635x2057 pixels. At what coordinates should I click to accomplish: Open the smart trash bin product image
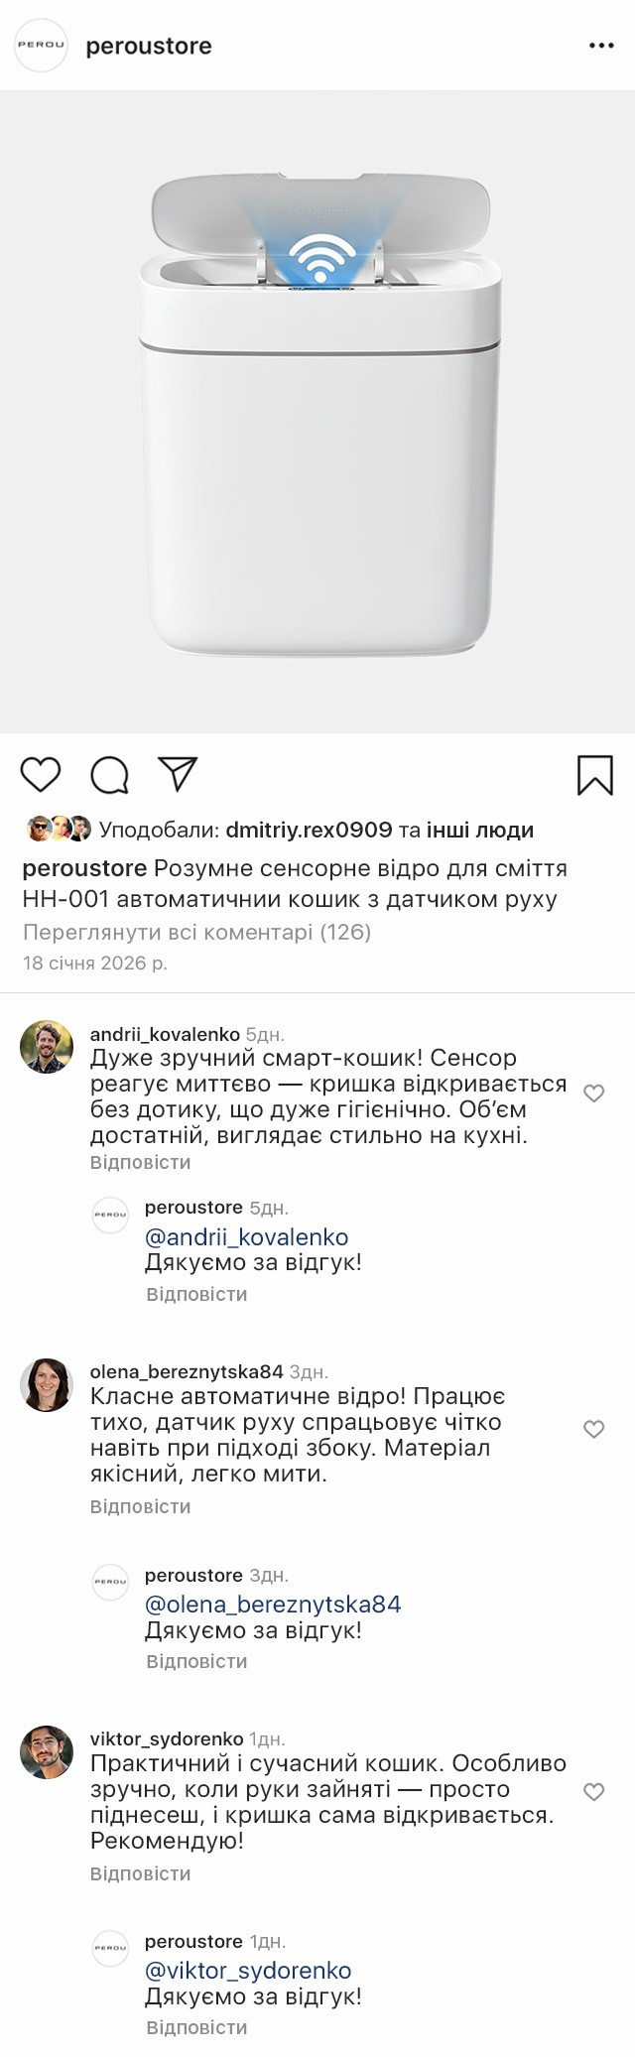point(317,412)
